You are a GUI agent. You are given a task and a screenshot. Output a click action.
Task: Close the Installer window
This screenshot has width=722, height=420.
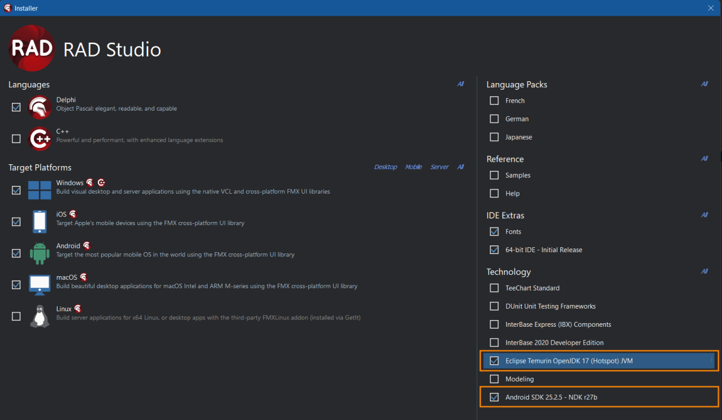tap(711, 8)
